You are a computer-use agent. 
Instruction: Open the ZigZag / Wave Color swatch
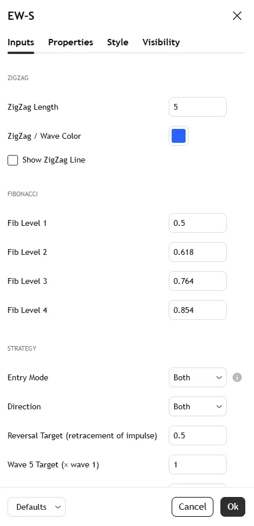tap(179, 136)
